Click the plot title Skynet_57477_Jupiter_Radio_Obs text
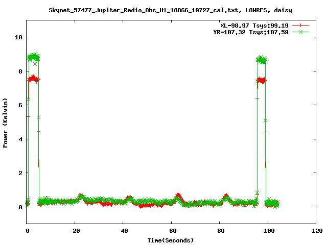This screenshot has height=245, width=327. (x=170, y=10)
